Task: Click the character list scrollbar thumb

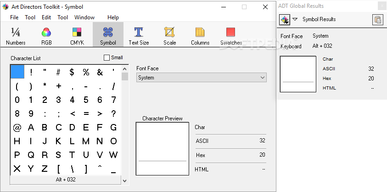Action: [125, 77]
